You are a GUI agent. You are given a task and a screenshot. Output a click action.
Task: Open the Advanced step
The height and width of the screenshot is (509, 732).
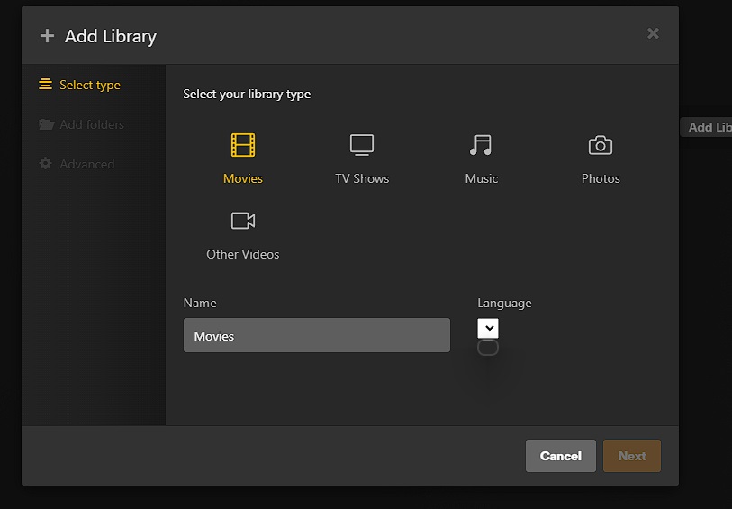(x=77, y=164)
